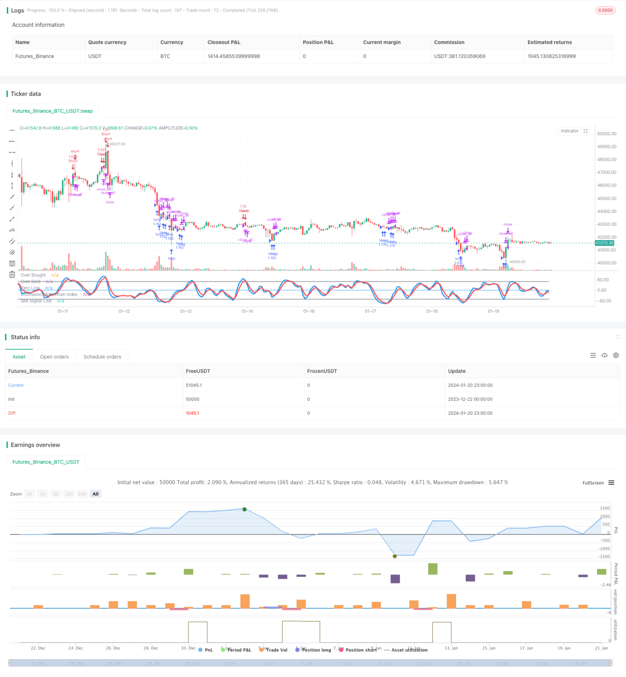
Task: Open the earnings chart hamburger export menu
Action: click(611, 482)
